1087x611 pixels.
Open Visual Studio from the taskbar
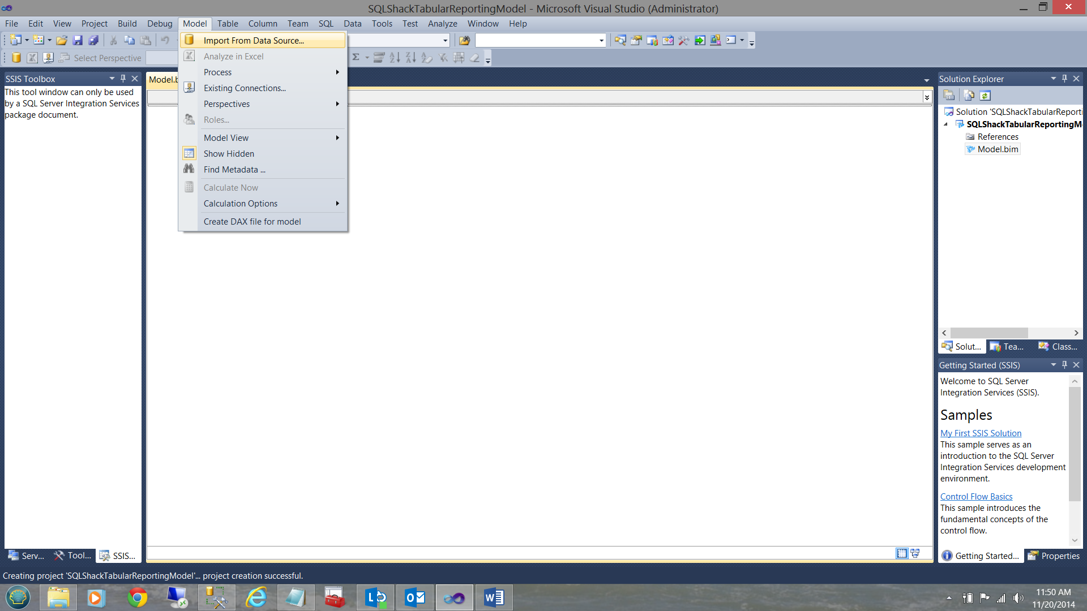coord(454,597)
